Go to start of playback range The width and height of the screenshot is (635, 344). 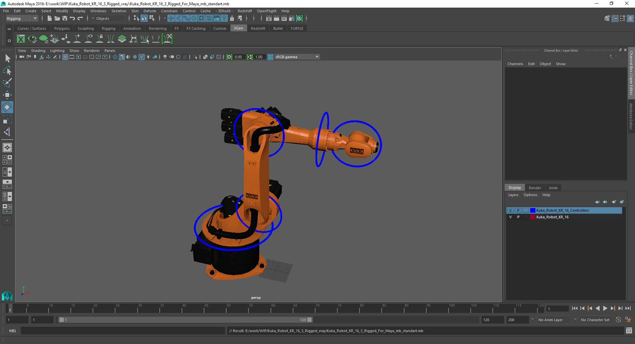(574, 308)
